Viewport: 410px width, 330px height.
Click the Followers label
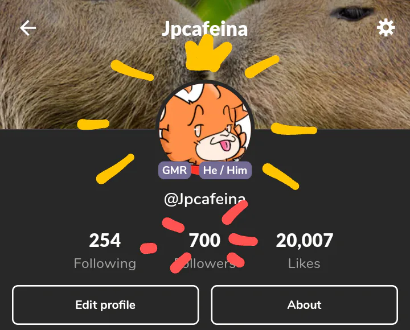click(x=205, y=263)
